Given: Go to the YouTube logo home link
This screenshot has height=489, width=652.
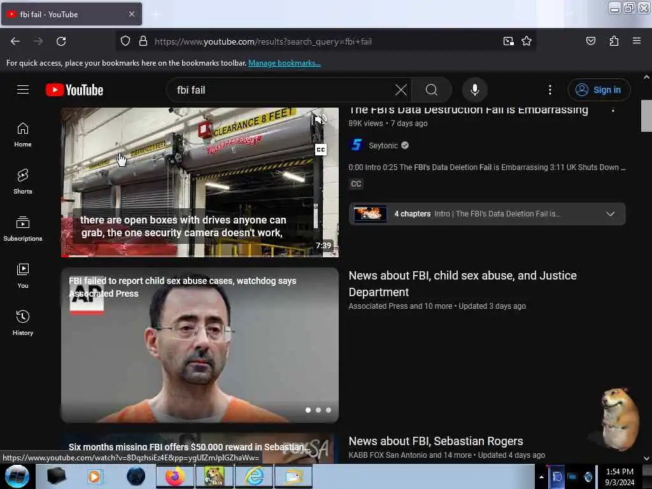Looking at the screenshot, I should [x=74, y=90].
